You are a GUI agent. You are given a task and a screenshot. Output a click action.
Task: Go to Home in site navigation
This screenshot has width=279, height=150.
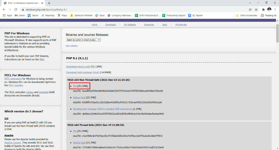coord(94,25)
